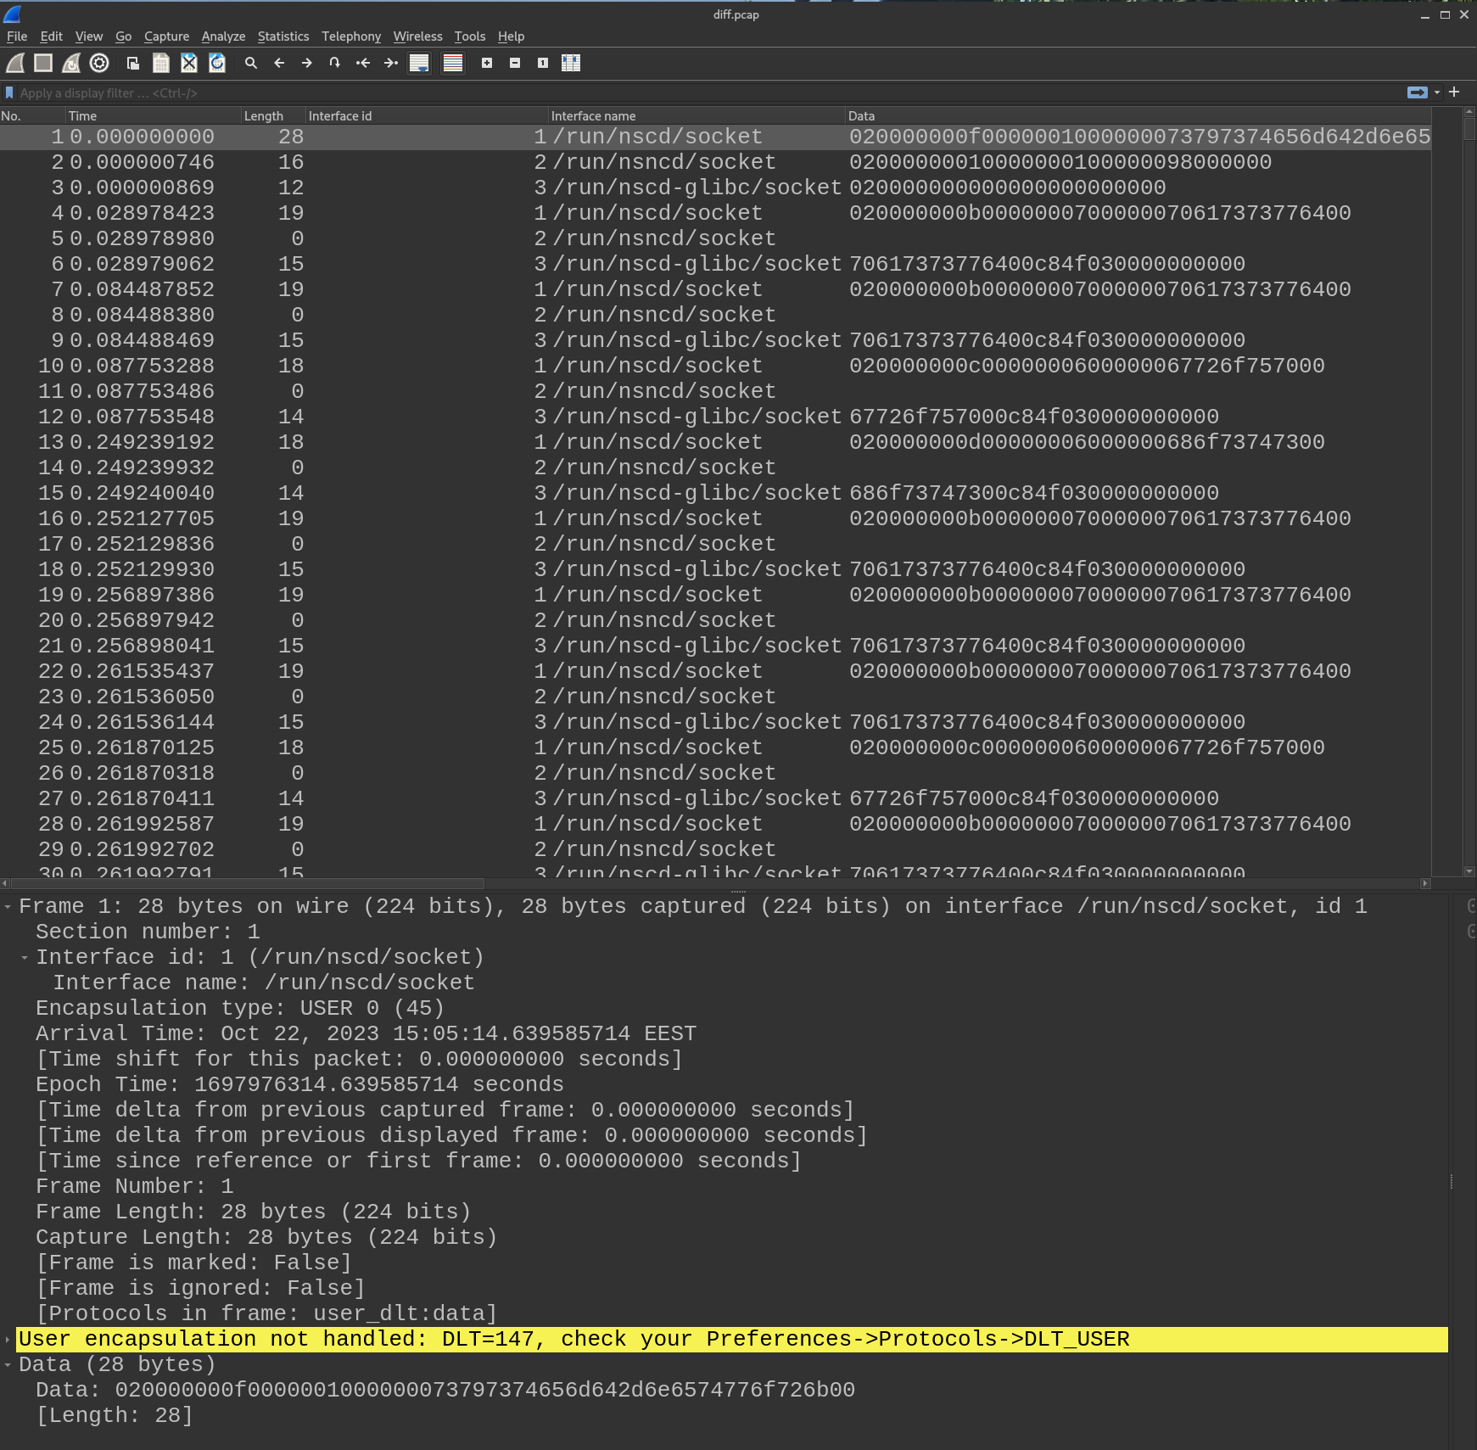Click the packet list scroll down arrow
1477x1450 pixels.
[1469, 871]
